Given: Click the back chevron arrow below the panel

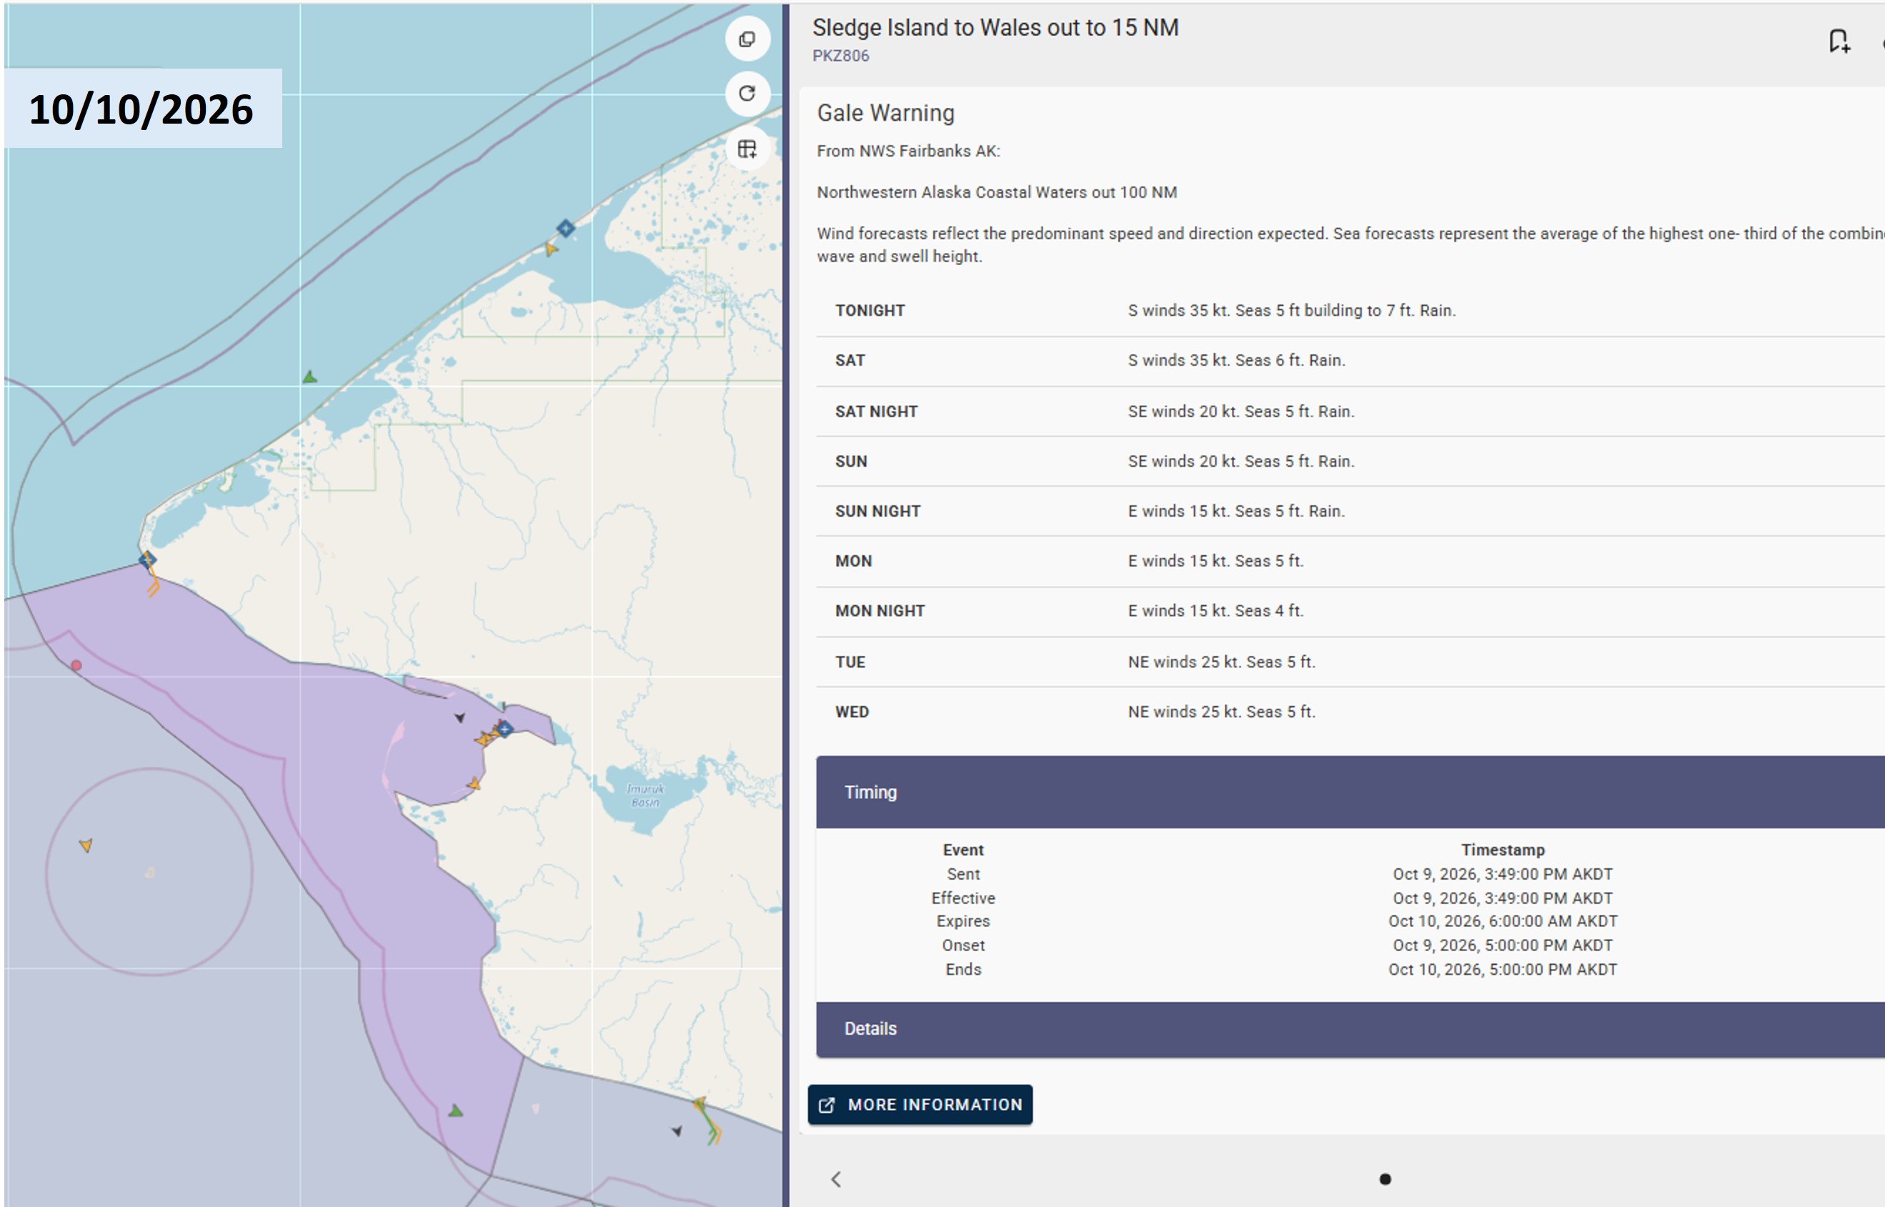Looking at the screenshot, I should (836, 1179).
